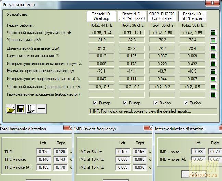Click frequency range value +0.47, -1.89

click(192, 33)
